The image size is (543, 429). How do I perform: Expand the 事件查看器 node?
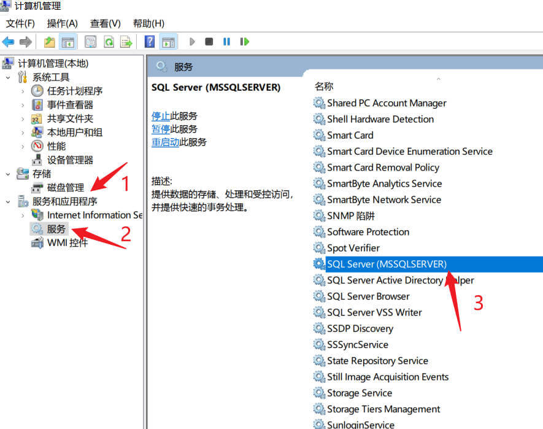(23, 105)
